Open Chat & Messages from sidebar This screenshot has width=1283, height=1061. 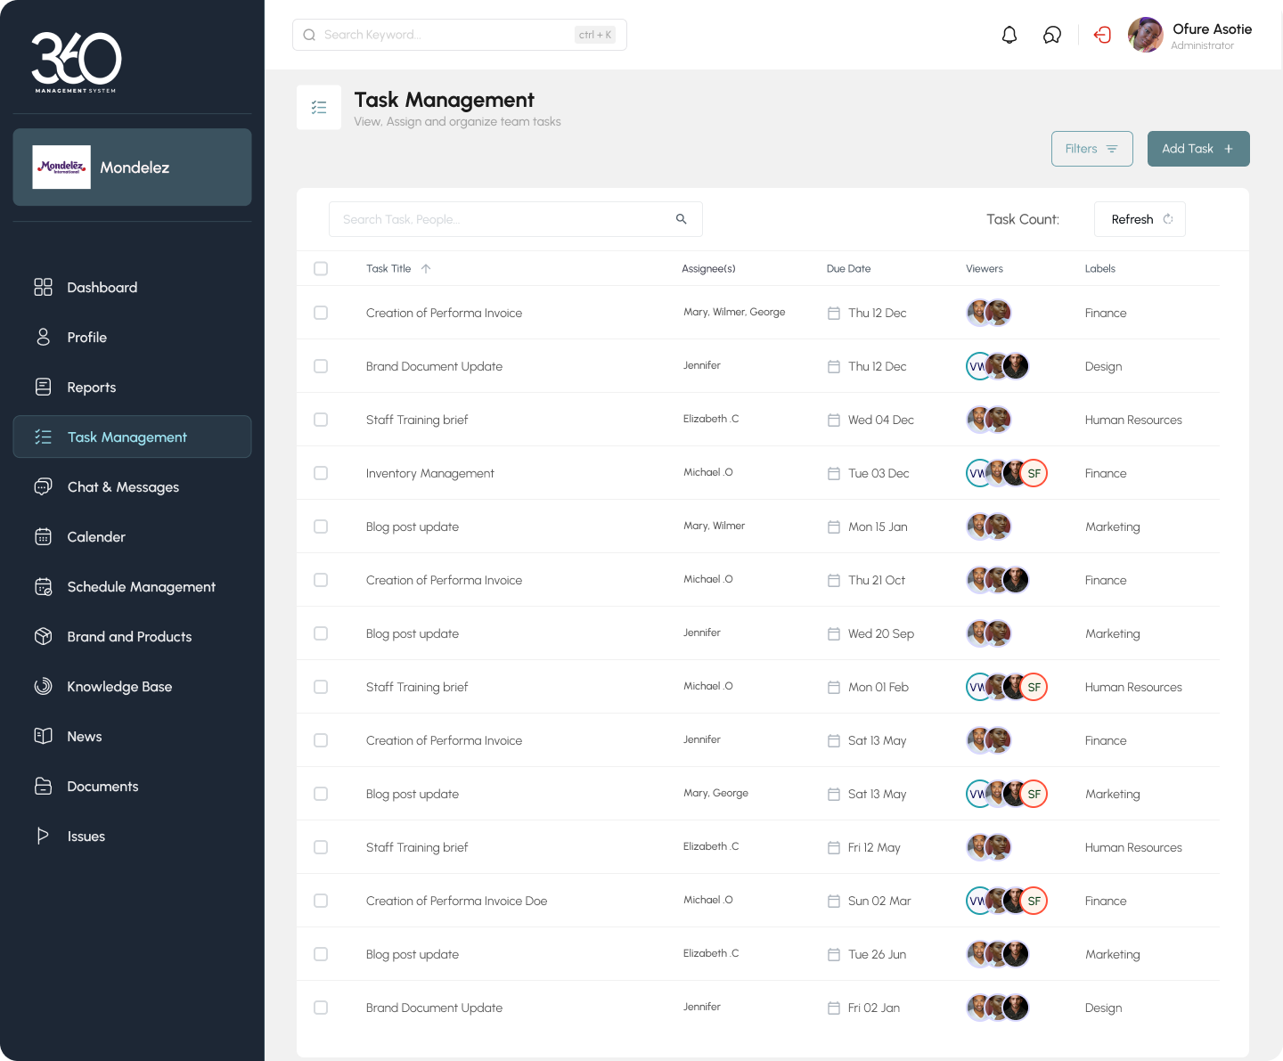[x=123, y=487]
